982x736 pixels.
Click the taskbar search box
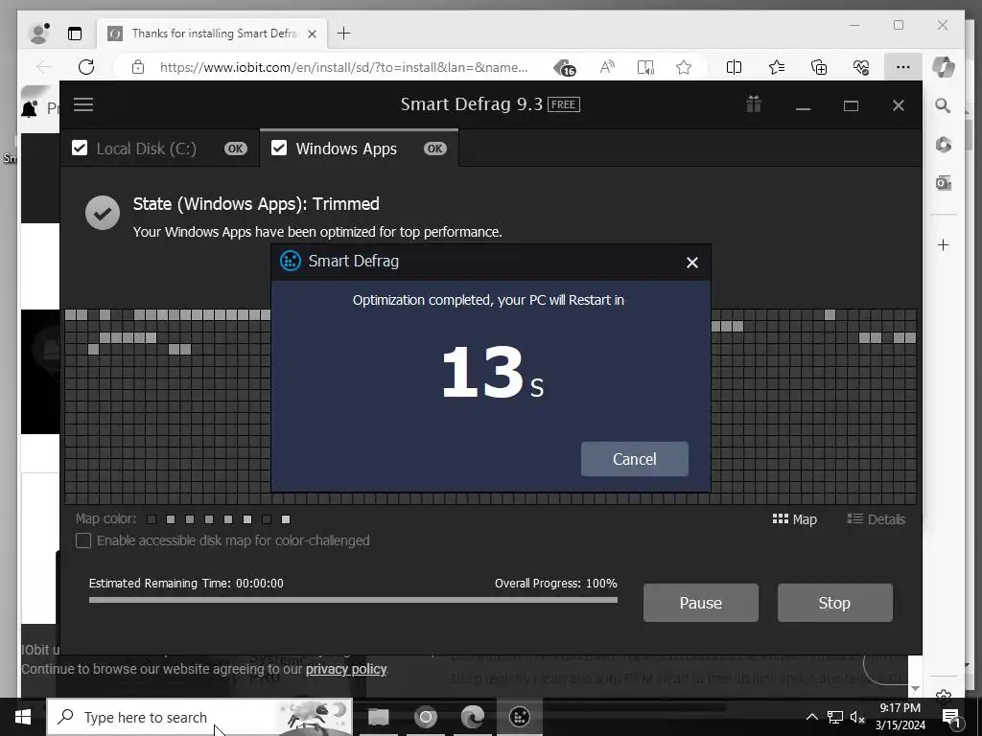[x=199, y=717]
